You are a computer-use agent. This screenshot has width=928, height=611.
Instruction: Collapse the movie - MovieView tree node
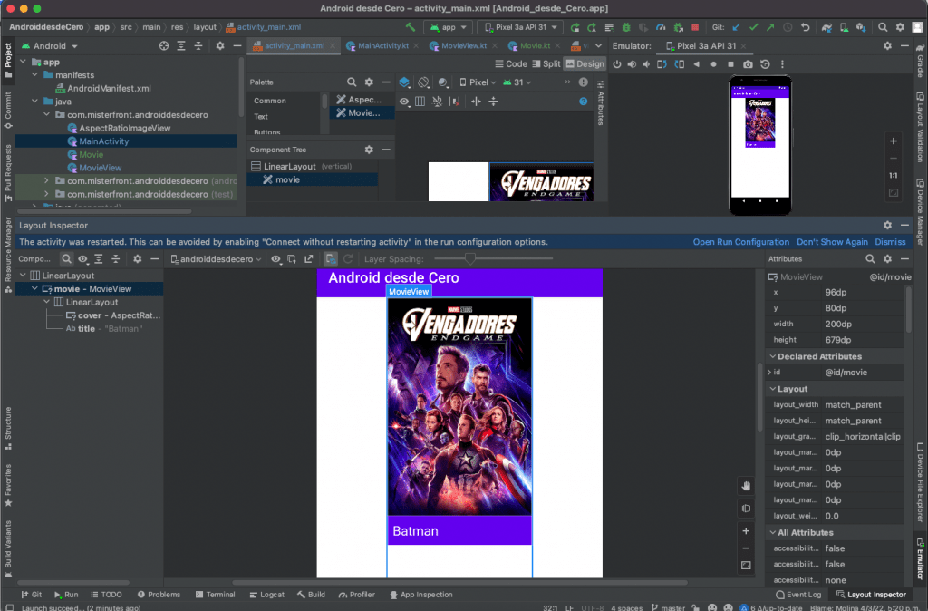[x=35, y=289]
